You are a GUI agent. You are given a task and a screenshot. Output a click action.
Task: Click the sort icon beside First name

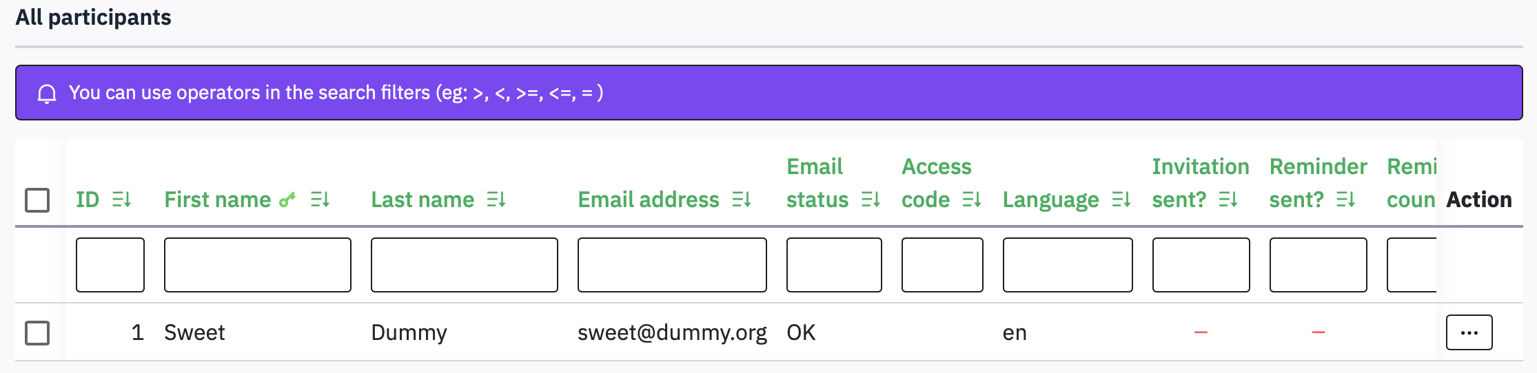[x=320, y=200]
